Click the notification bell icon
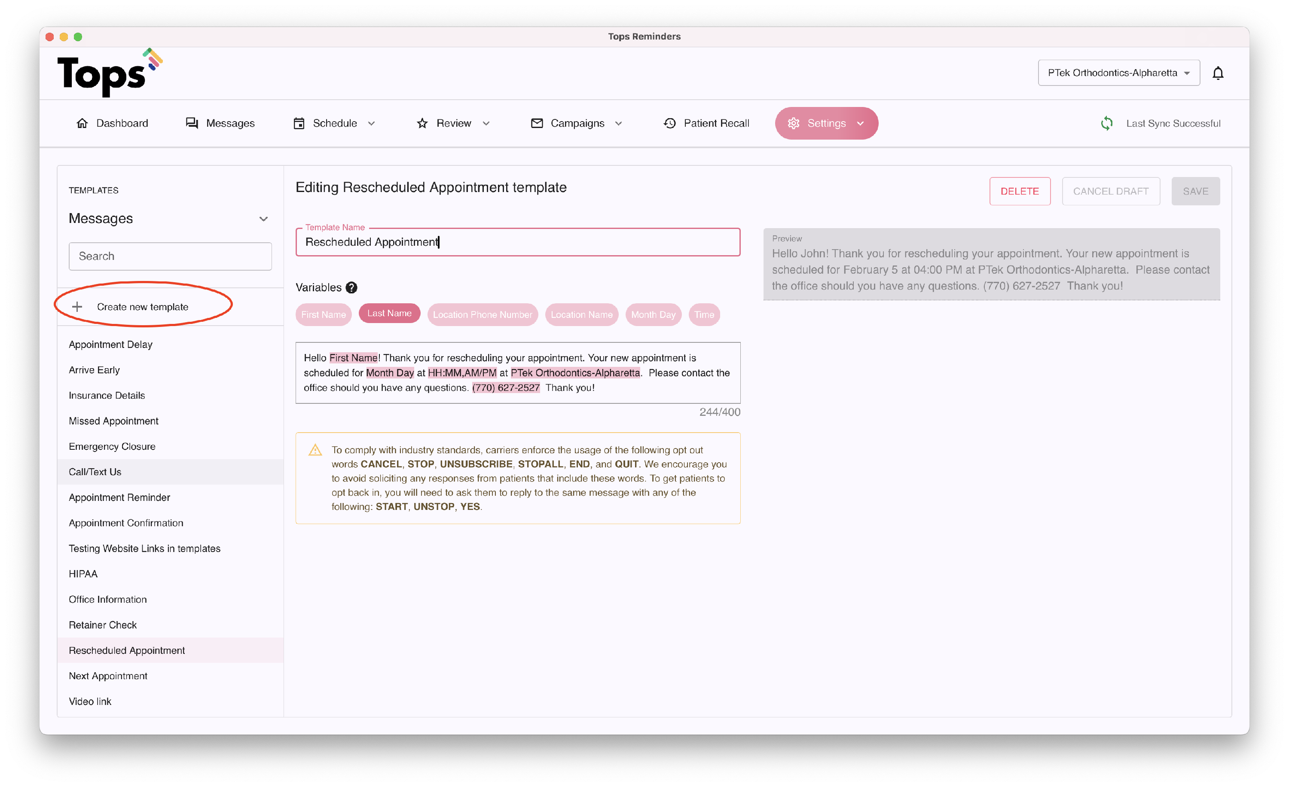This screenshot has height=787, width=1289. tap(1217, 73)
